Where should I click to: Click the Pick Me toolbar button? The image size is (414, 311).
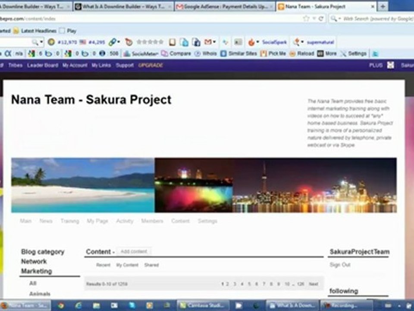[x=273, y=54]
